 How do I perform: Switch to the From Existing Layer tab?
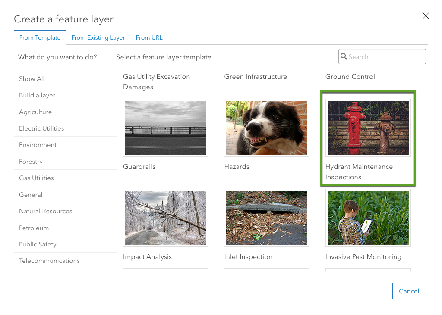pyautogui.click(x=98, y=37)
